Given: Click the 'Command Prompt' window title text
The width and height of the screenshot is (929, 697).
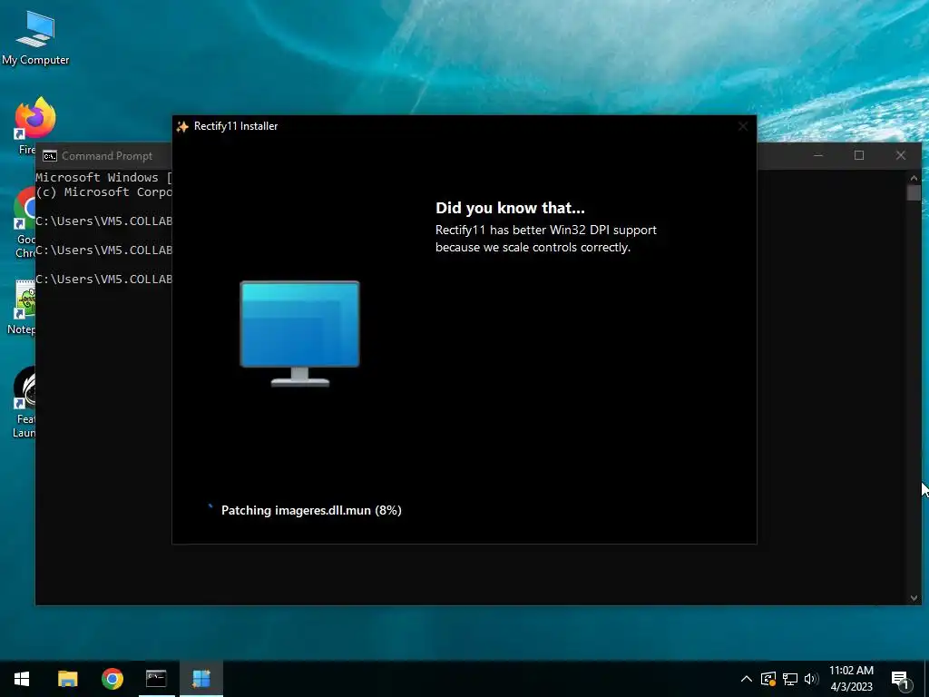Looking at the screenshot, I should coord(107,156).
